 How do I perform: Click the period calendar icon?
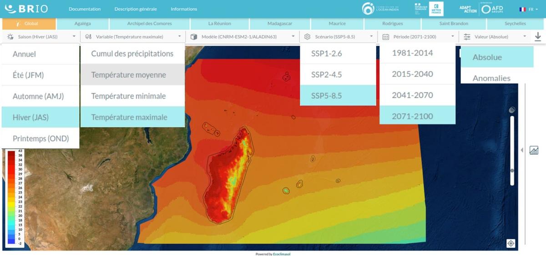click(x=386, y=36)
